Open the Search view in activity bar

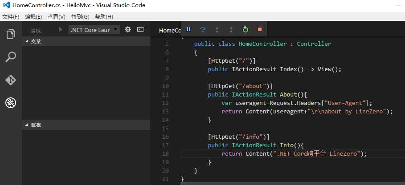click(x=11, y=57)
